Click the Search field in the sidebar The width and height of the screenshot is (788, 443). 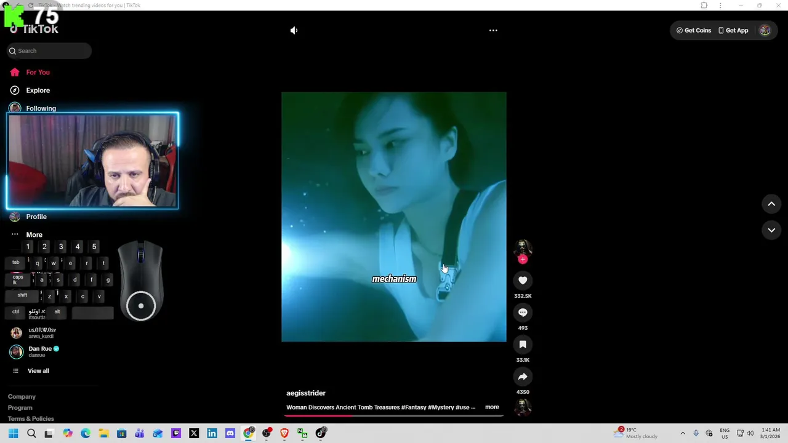pos(49,51)
